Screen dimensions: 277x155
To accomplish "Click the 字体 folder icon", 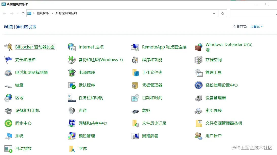I will pyautogui.click(x=72, y=149).
